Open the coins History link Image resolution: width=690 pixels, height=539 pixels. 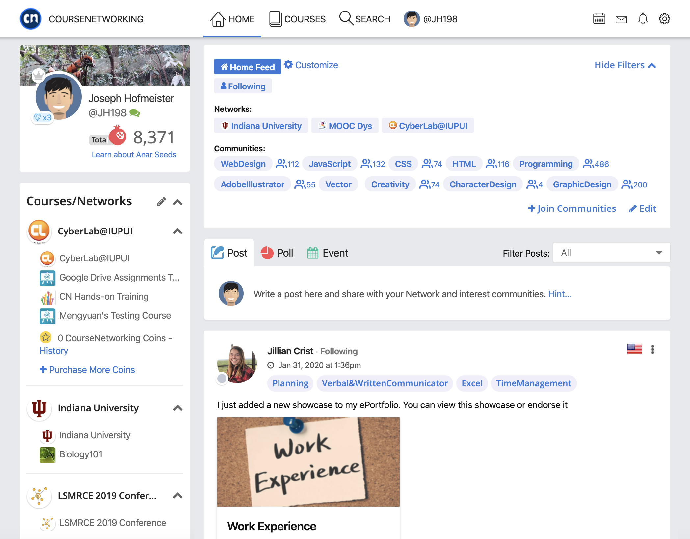click(x=54, y=351)
